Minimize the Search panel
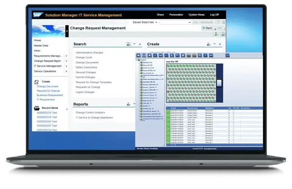292x189 pixels. (x=134, y=44)
